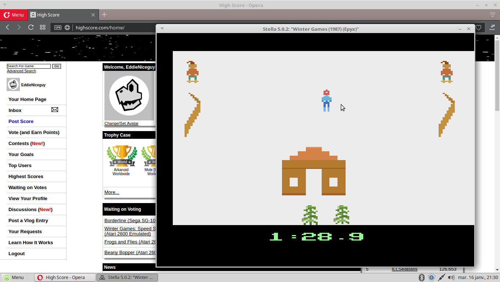Viewport: 500px width, 282px height.
Task: Open update manager shield tray icon
Action: (x=432, y=277)
